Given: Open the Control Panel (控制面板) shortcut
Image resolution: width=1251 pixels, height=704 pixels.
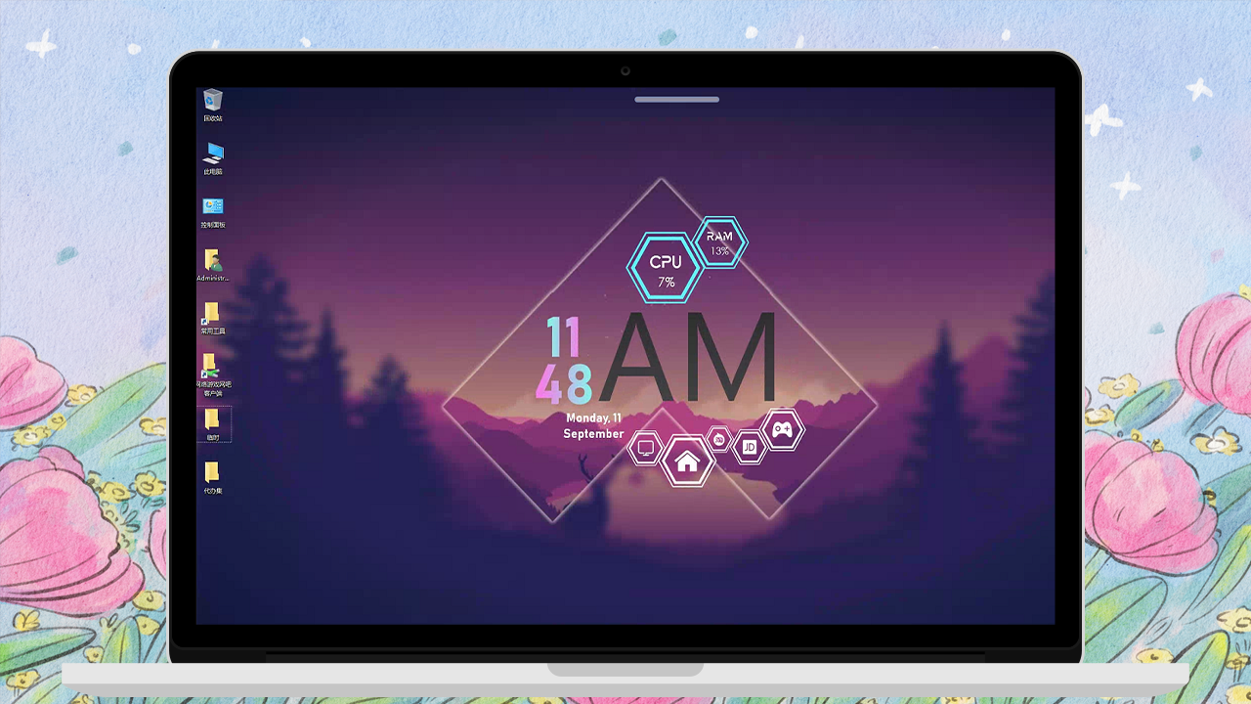Looking at the screenshot, I should click(x=213, y=207).
